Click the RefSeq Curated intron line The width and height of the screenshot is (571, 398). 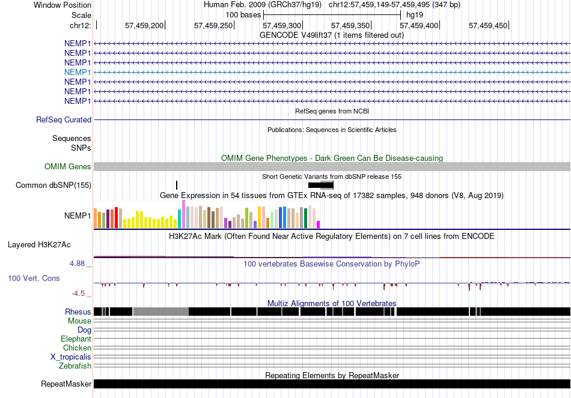tap(332, 119)
